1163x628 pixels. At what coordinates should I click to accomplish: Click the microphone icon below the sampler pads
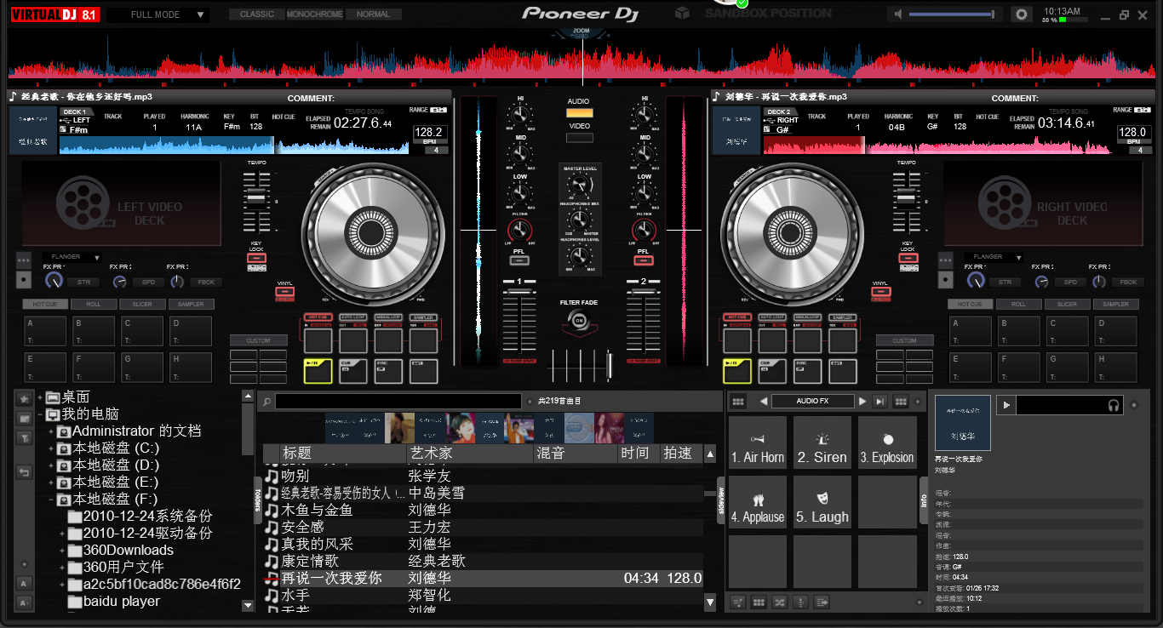tap(800, 602)
